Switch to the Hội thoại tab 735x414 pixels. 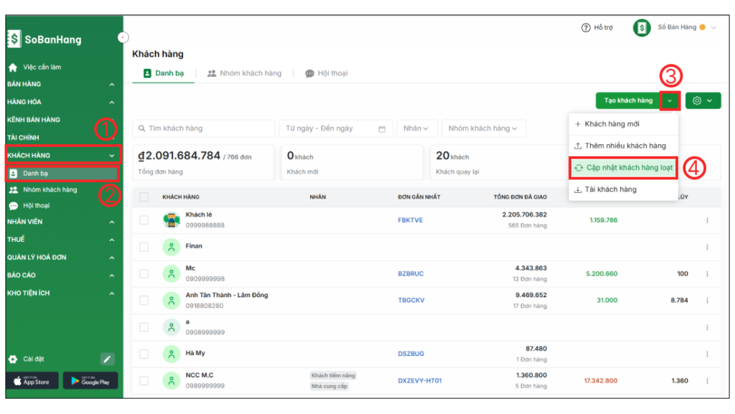pos(327,73)
